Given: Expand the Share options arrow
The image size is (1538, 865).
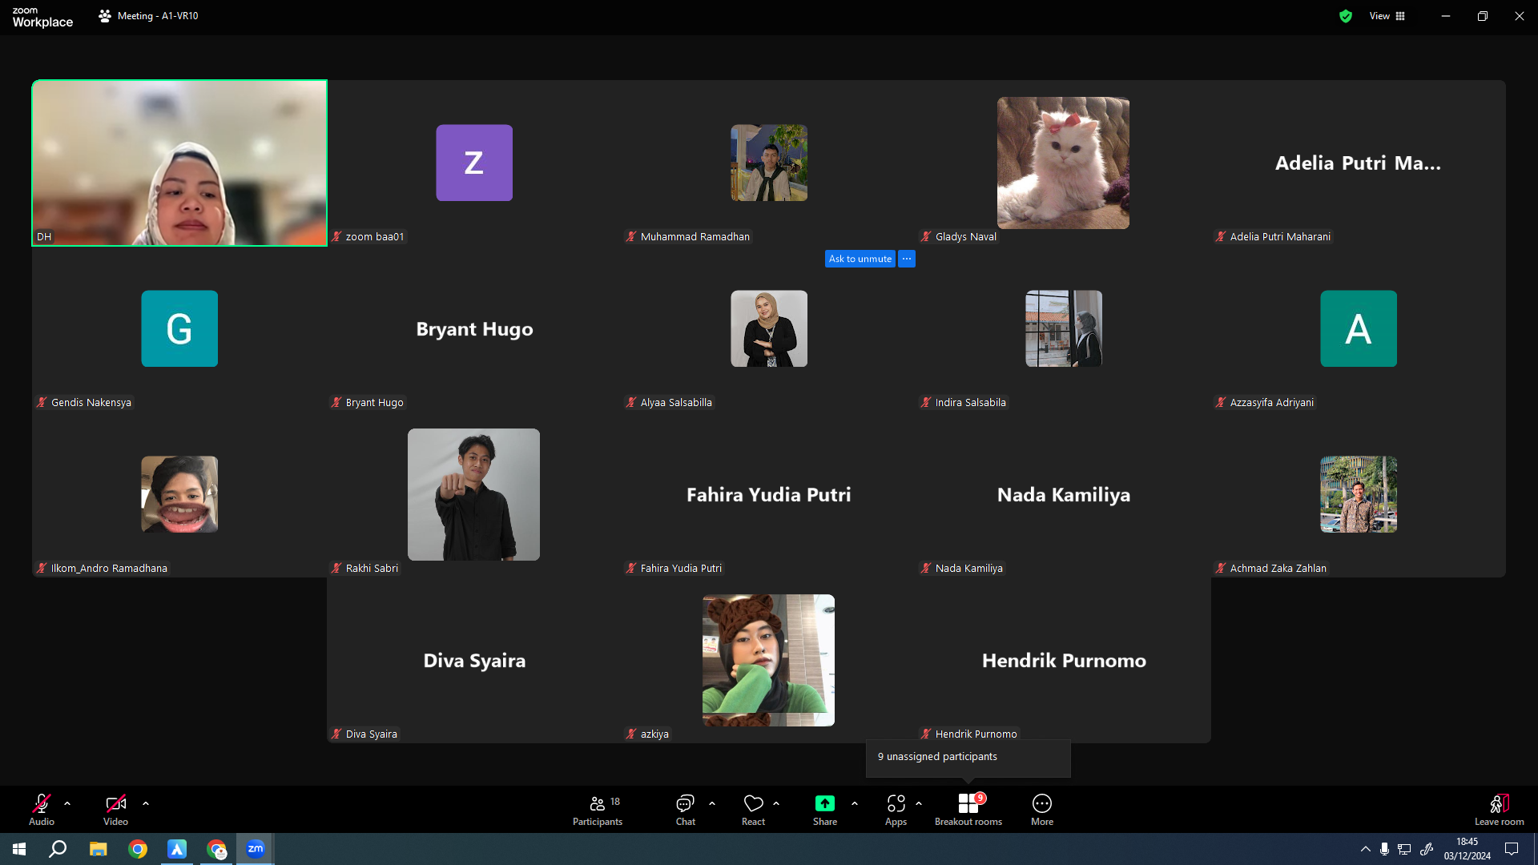Looking at the screenshot, I should (855, 803).
